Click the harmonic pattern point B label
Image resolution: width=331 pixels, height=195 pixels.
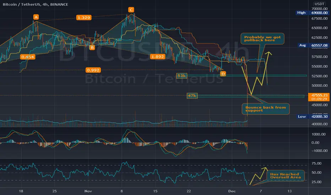click(x=92, y=48)
